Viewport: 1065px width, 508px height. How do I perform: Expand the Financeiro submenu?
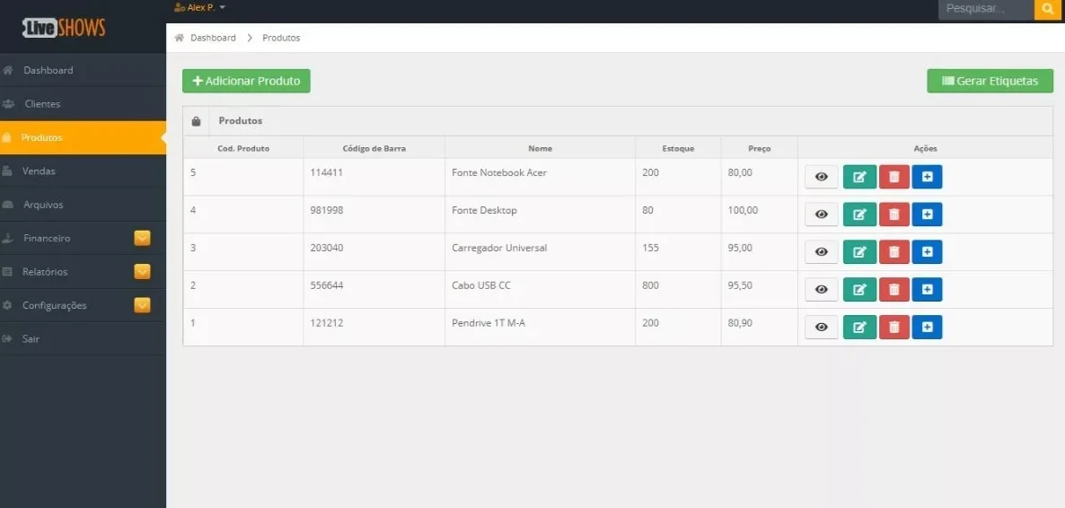(x=142, y=239)
